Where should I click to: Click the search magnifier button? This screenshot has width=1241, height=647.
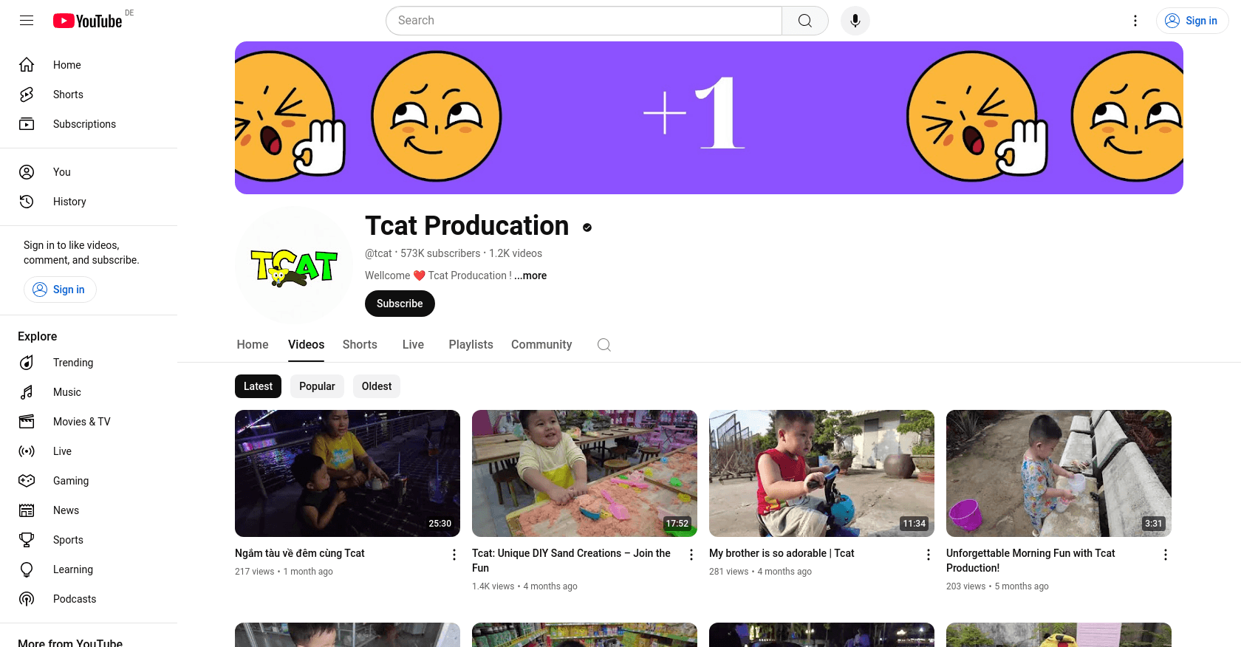(x=804, y=21)
